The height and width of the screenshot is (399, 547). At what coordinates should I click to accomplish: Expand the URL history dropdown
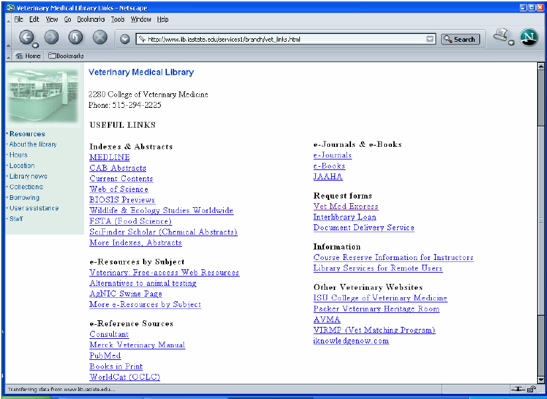[x=430, y=39]
